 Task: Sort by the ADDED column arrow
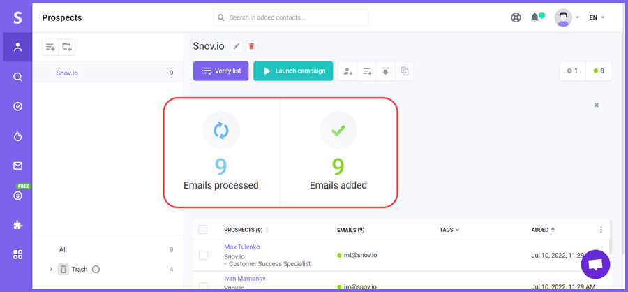pos(553,230)
